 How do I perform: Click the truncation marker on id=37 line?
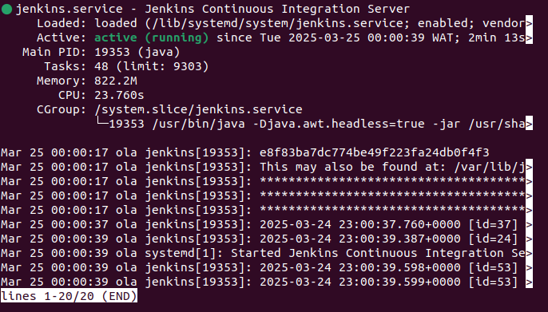click(529, 224)
